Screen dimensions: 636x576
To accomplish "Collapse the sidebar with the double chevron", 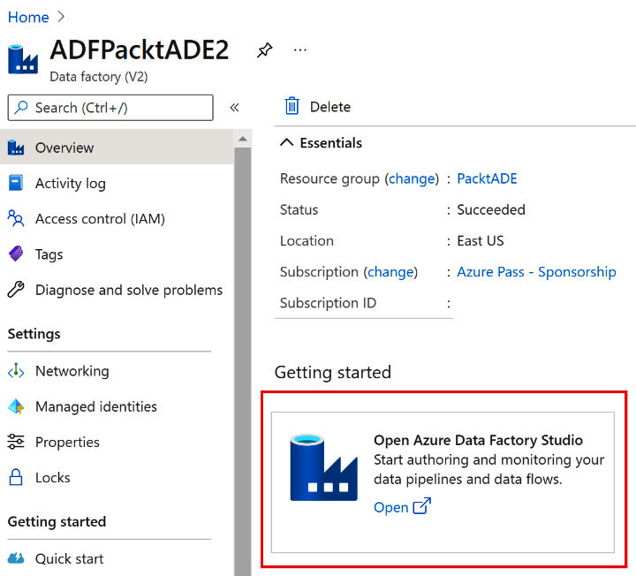I will pos(235,108).
